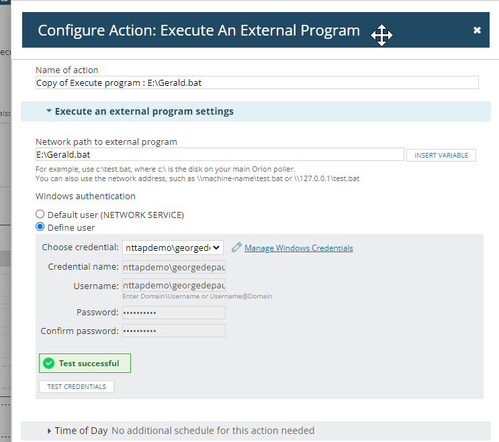Focus the Network path to external program field
Viewport: 499px width, 442px height.
click(x=220, y=155)
